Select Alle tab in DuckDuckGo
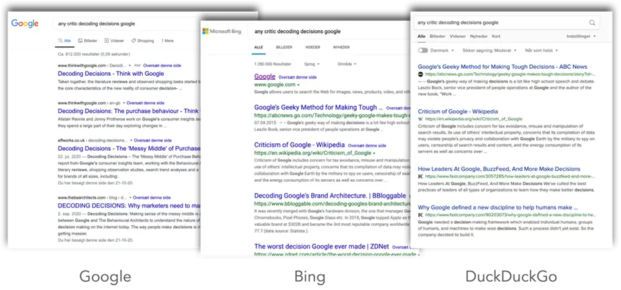The width and height of the screenshot is (621, 290). pyautogui.click(x=422, y=37)
